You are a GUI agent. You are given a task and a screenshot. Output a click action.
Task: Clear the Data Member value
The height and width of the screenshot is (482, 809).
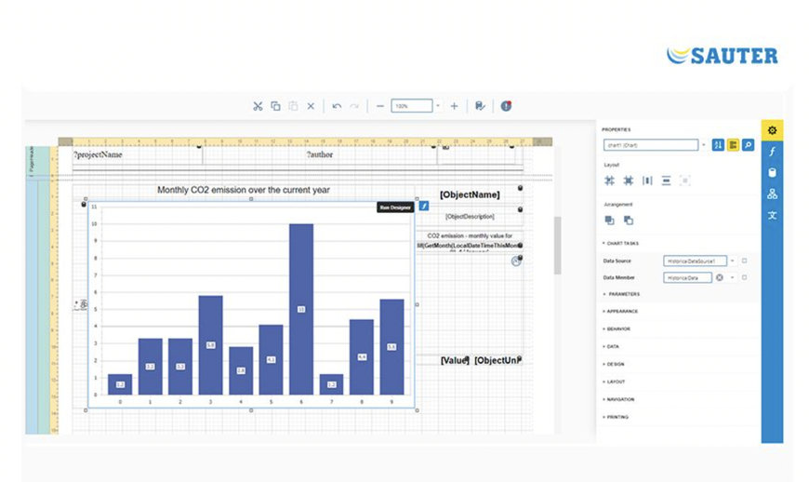point(719,277)
